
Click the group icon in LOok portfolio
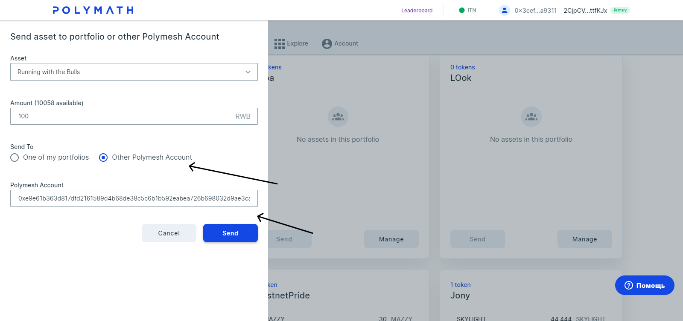[x=531, y=117]
